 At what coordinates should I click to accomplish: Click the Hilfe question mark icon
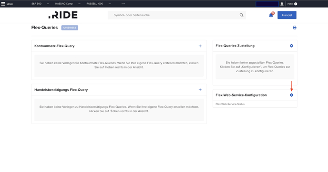[x=296, y=4]
